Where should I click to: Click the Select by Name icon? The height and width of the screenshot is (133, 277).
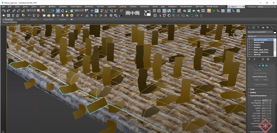click(44, 11)
